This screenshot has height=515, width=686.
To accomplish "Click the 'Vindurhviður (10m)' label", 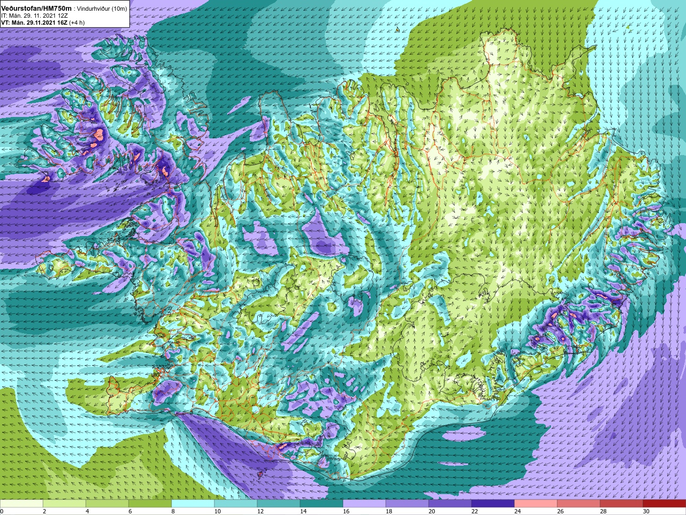I will 102,9.
